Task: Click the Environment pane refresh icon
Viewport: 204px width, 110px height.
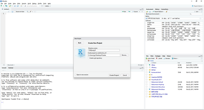Action: pos(201,12)
